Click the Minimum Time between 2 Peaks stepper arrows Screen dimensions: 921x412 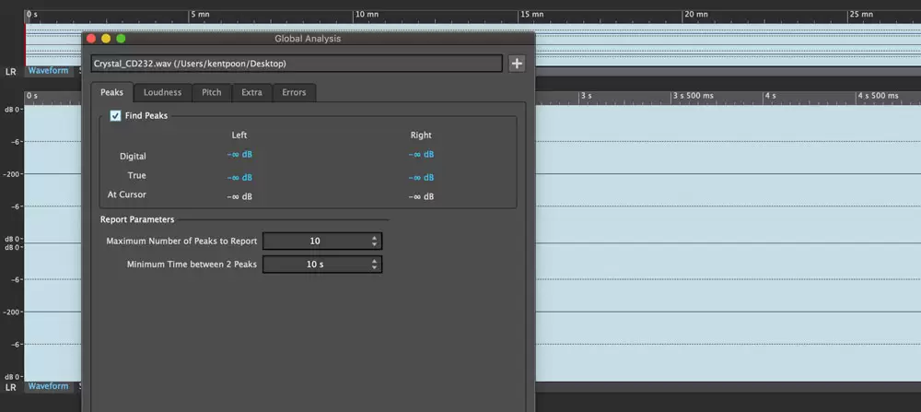[x=374, y=265]
